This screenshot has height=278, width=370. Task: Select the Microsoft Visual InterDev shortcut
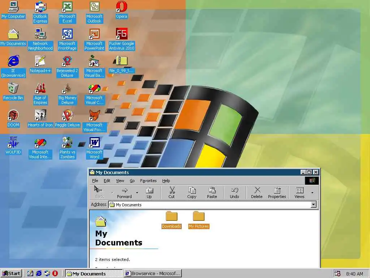(x=40, y=148)
